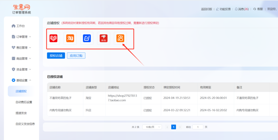Click 客服 link in header

(x=260, y=9)
